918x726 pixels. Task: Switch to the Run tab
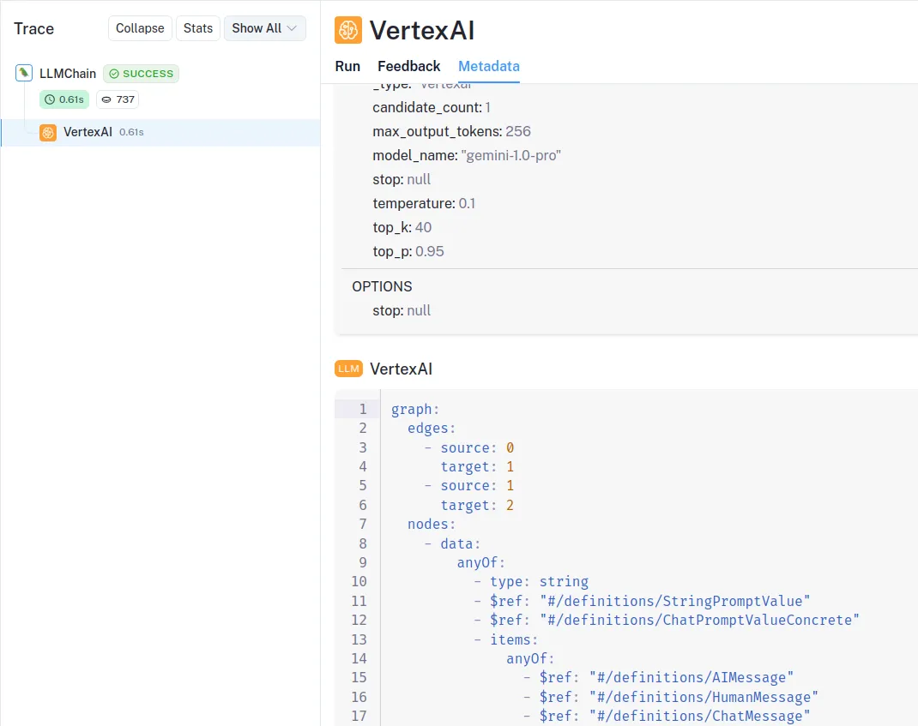[347, 66]
